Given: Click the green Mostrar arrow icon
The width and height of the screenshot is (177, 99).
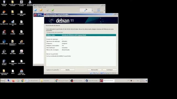Looking at the screenshot, I should coord(52,10).
